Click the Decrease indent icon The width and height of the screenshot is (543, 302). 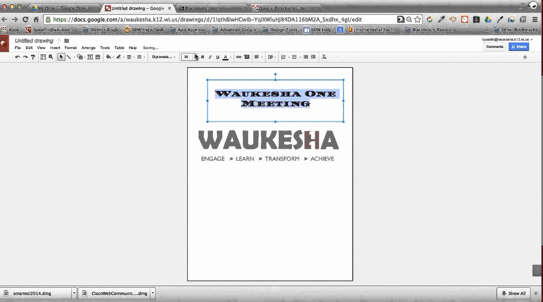tap(305, 57)
